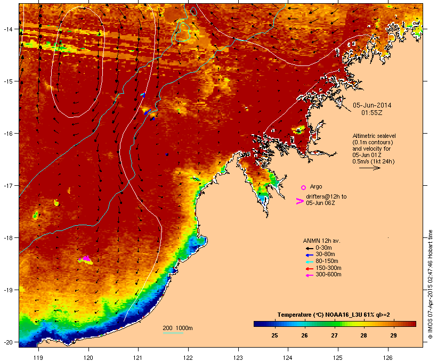The height and width of the screenshot is (362, 437).
Task: Click the '30-80m' depth label
Action: pos(325,254)
